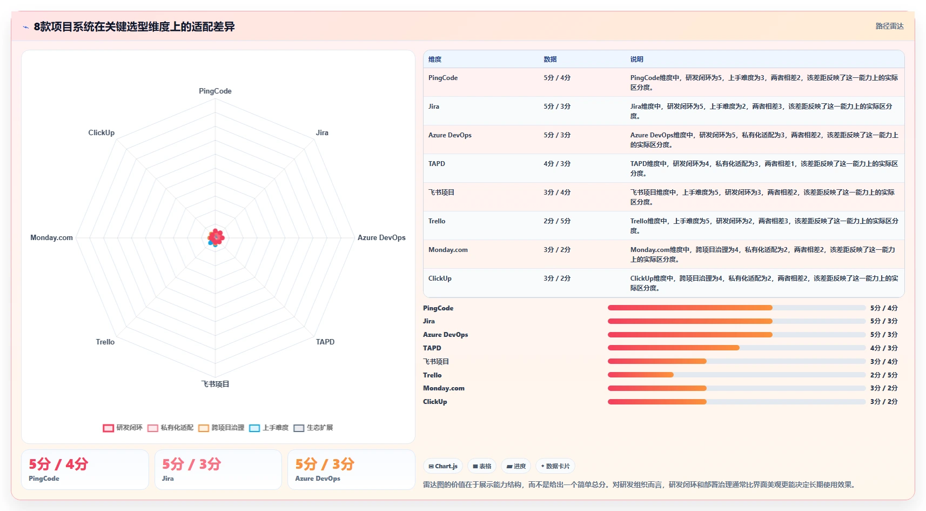The width and height of the screenshot is (926, 511).
Task: Click the 表格 tag chip
Action: 482,466
